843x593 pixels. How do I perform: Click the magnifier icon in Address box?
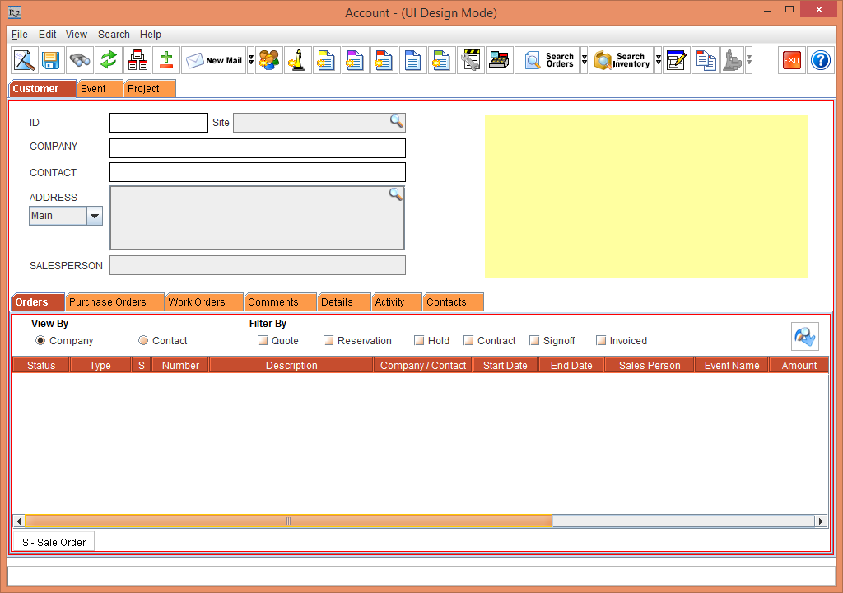pos(396,194)
